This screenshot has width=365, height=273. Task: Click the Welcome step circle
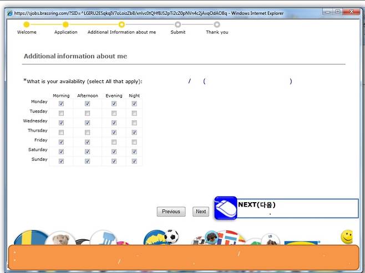coord(26,24)
